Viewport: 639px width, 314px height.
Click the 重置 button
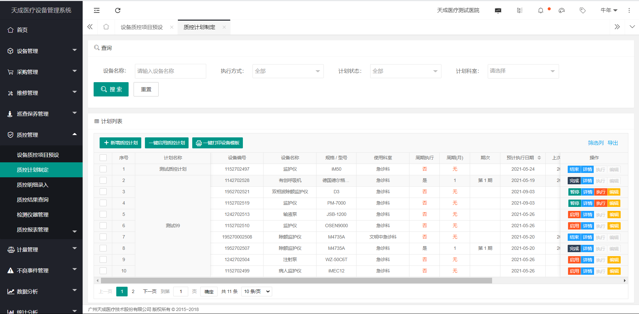(146, 89)
